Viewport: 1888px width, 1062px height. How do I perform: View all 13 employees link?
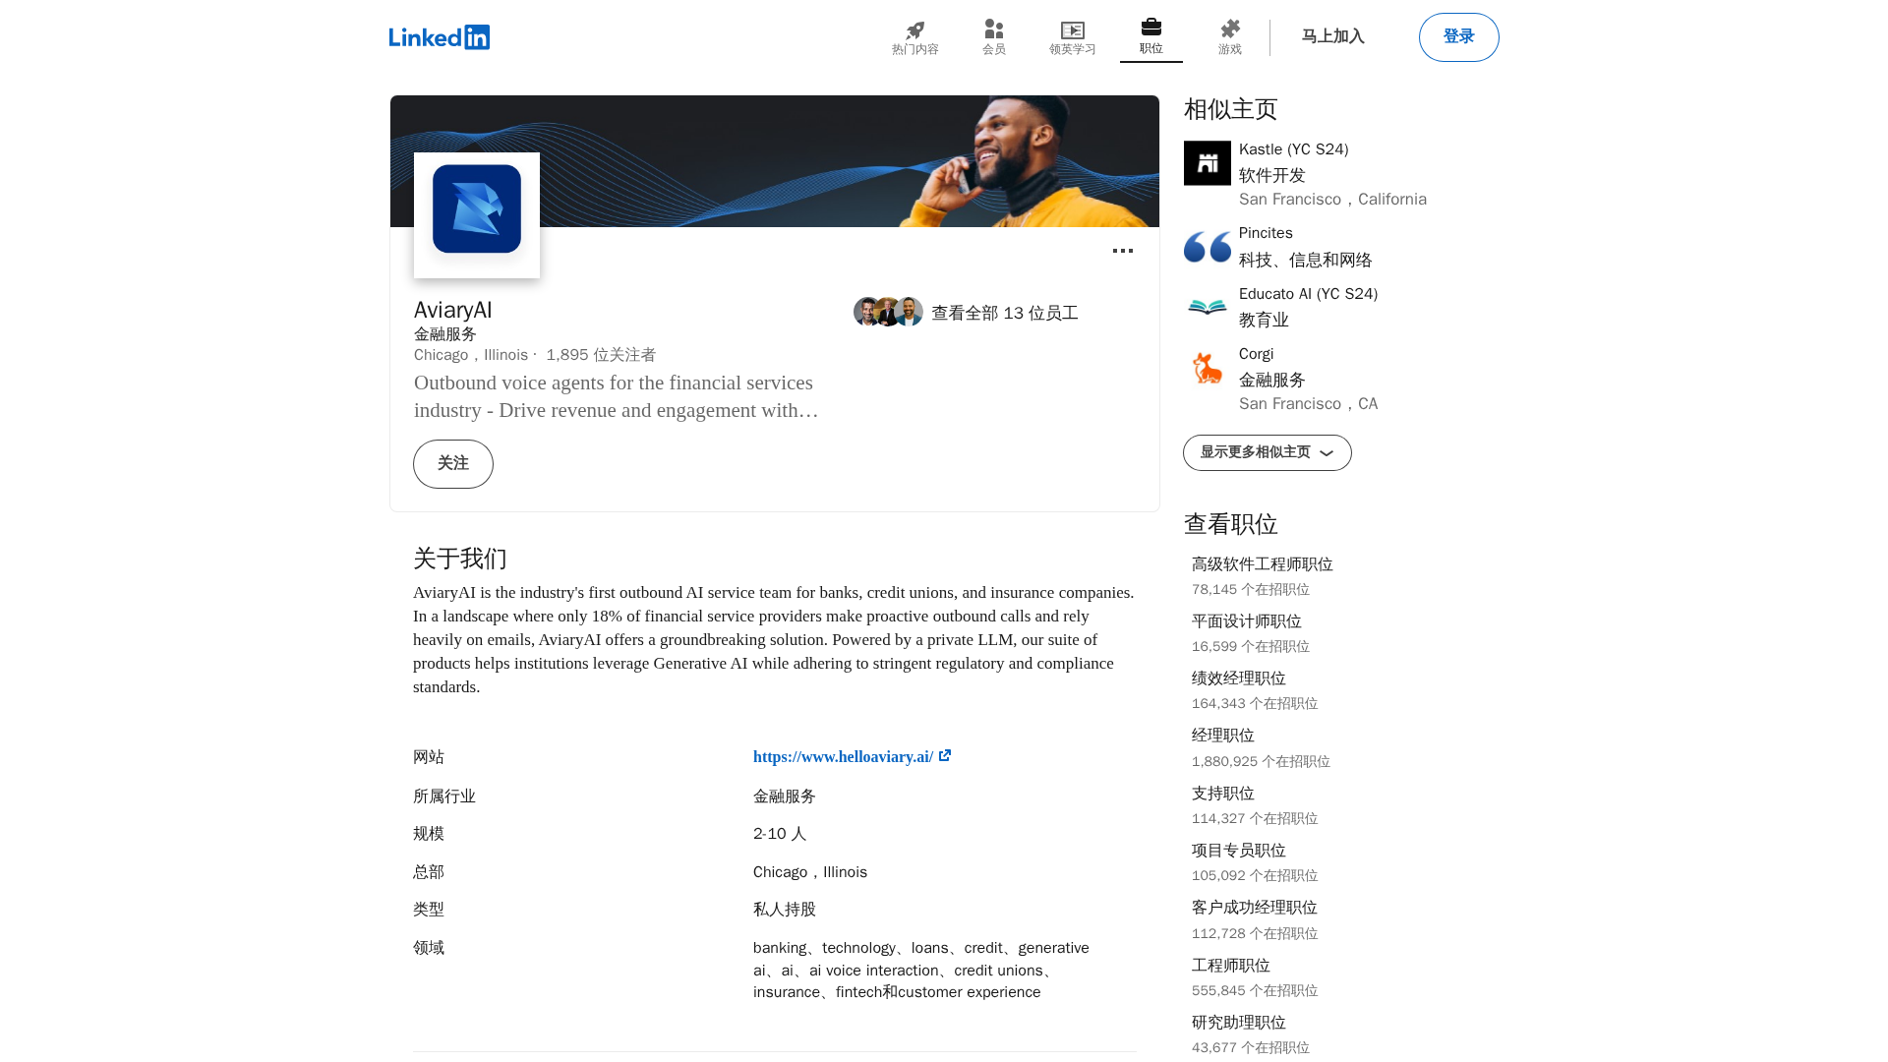click(1004, 313)
